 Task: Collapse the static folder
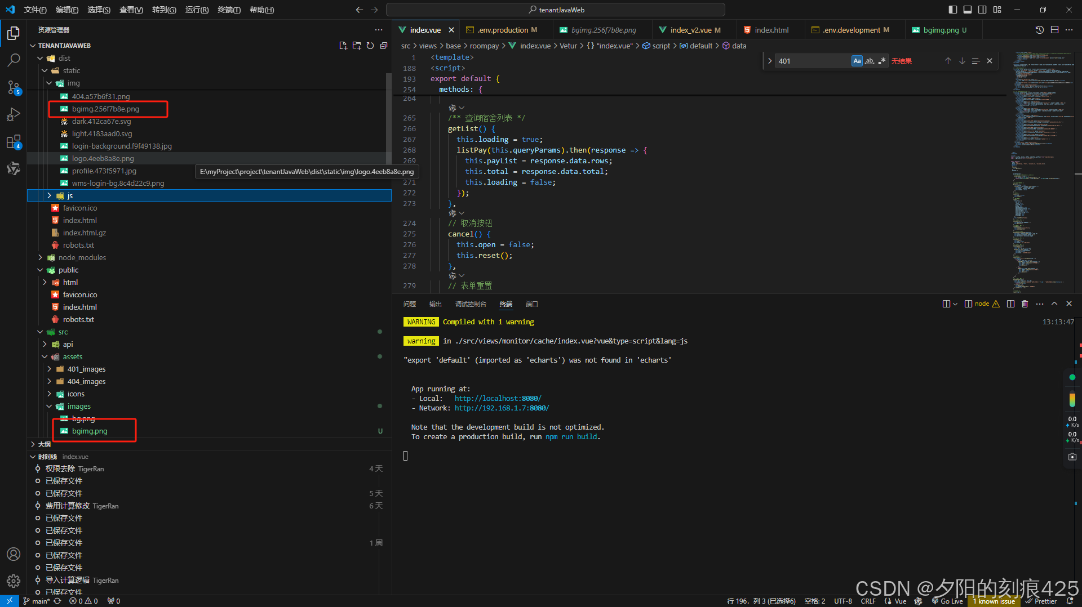(x=45, y=70)
